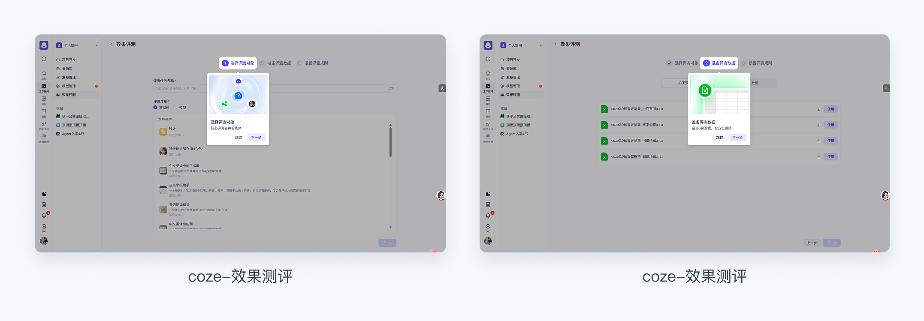Select the 模型 radio button

tap(175, 108)
